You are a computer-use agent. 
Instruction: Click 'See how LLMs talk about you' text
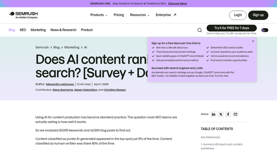click(x=172, y=47)
